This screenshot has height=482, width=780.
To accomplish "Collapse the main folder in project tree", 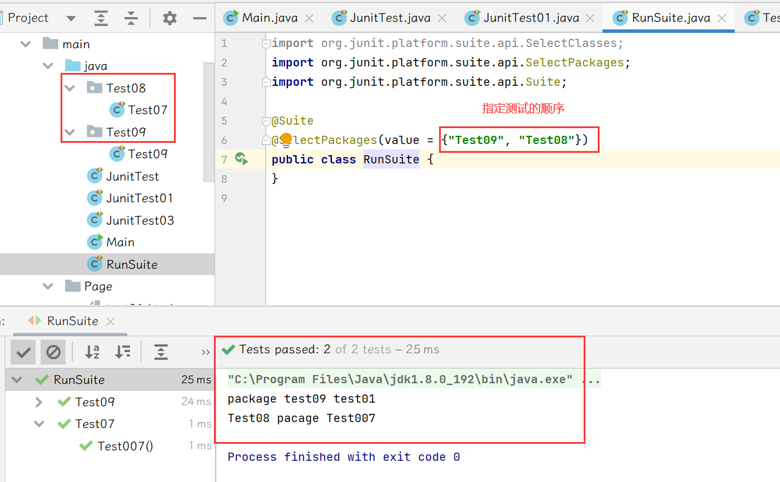I will [25, 44].
